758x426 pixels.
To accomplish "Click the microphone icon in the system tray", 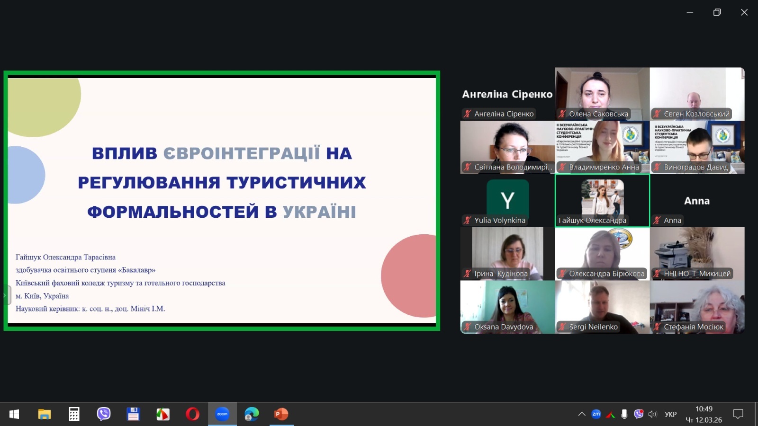I will 624,414.
